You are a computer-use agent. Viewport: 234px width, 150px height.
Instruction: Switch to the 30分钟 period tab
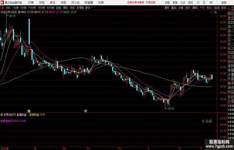[41, 8]
